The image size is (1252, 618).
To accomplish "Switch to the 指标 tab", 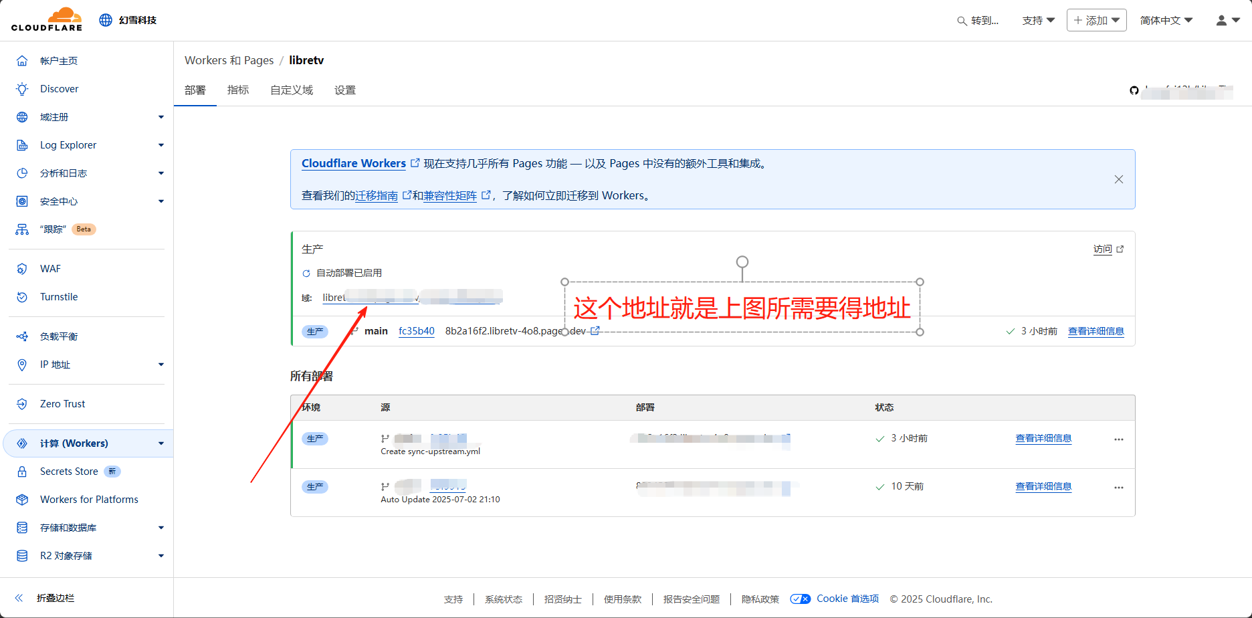I will [238, 90].
